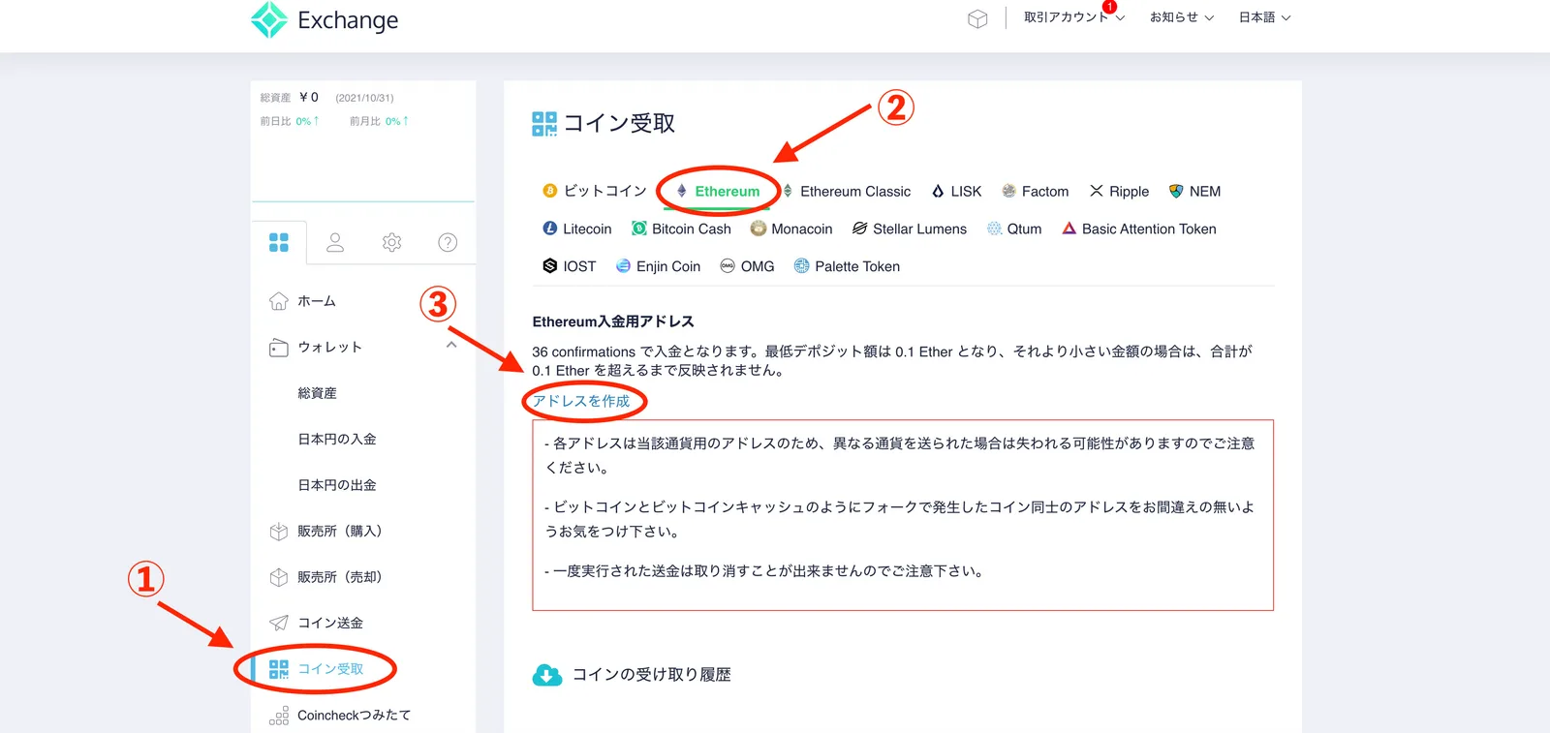
Task: Click the コイン送金 paper plane icon
Action: (279, 623)
